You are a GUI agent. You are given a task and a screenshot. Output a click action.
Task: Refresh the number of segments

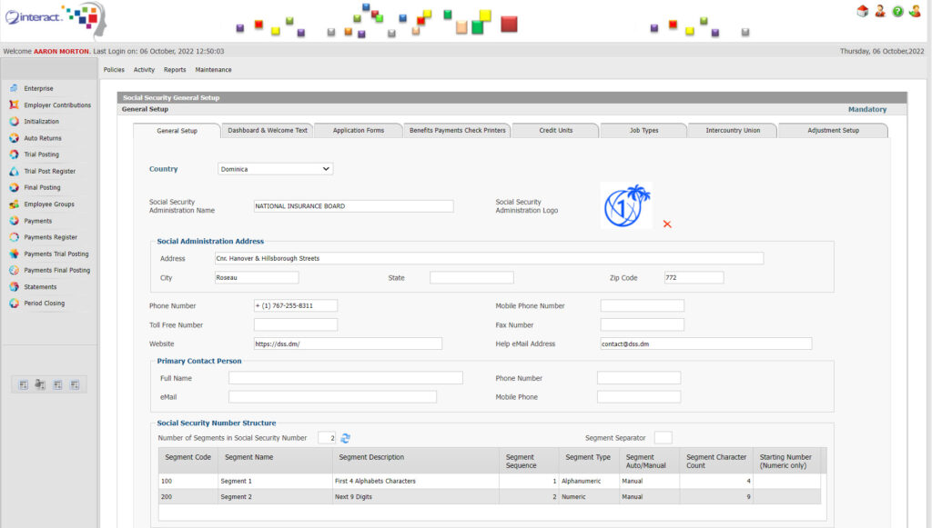(x=345, y=438)
